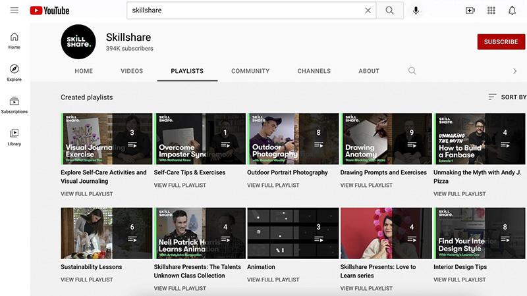This screenshot has width=527, height=296.
Task: Open the Community tab
Action: coord(250,71)
